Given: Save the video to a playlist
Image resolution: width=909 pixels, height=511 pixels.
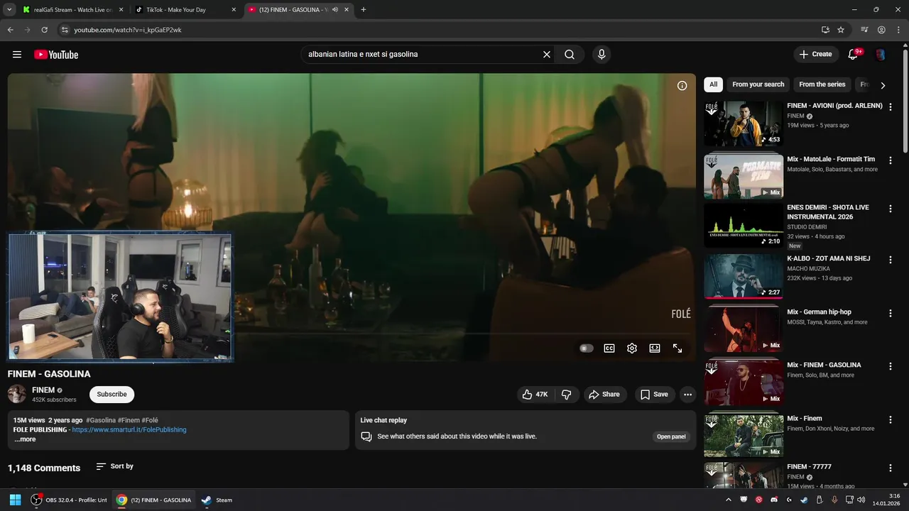Looking at the screenshot, I should (x=653, y=395).
